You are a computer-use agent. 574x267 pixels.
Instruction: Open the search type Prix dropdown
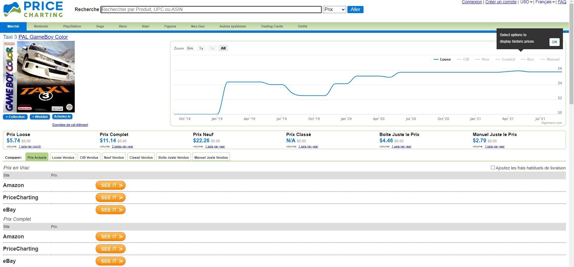334,10
